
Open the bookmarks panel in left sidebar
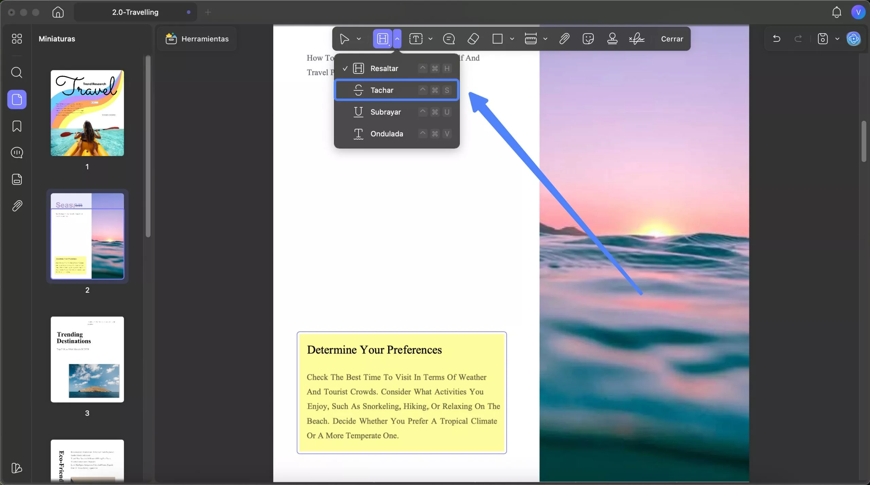(17, 126)
